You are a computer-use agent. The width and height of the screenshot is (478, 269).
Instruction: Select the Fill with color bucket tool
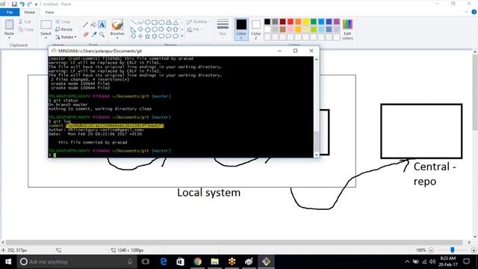[93, 25]
